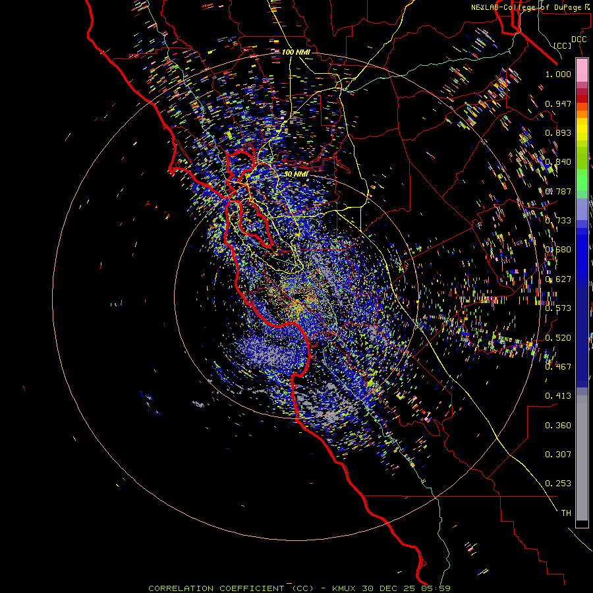Pick the bright green segment of the color bar
Screen dimensions: 593x593
[x=582, y=180]
